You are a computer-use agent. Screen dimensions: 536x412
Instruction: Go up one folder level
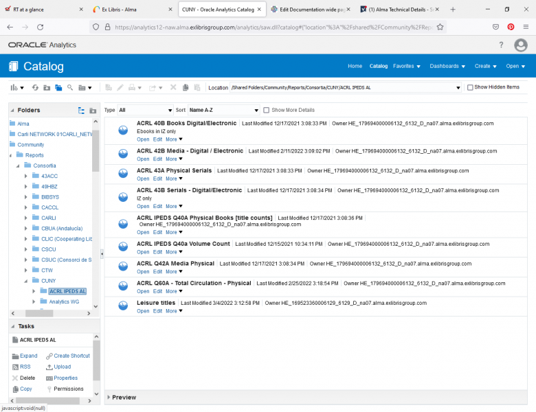pyautogui.click(x=47, y=88)
